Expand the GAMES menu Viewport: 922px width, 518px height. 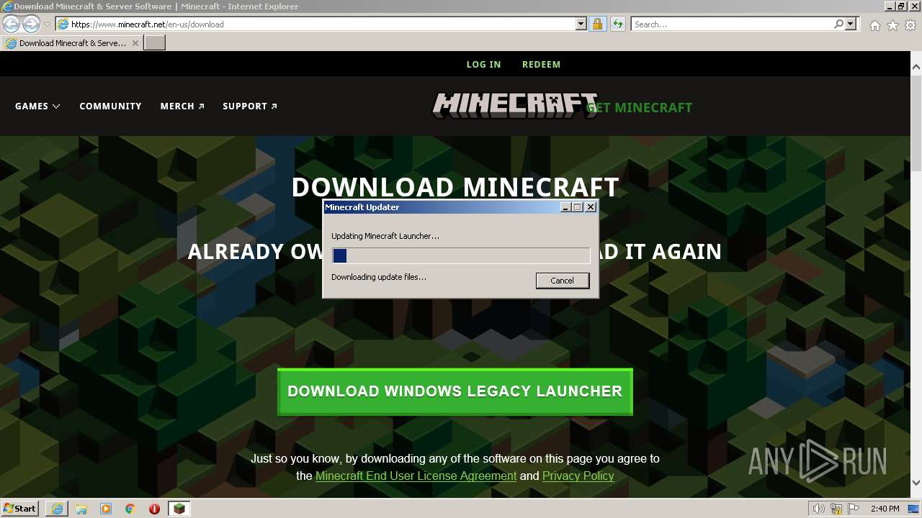pyautogui.click(x=37, y=106)
